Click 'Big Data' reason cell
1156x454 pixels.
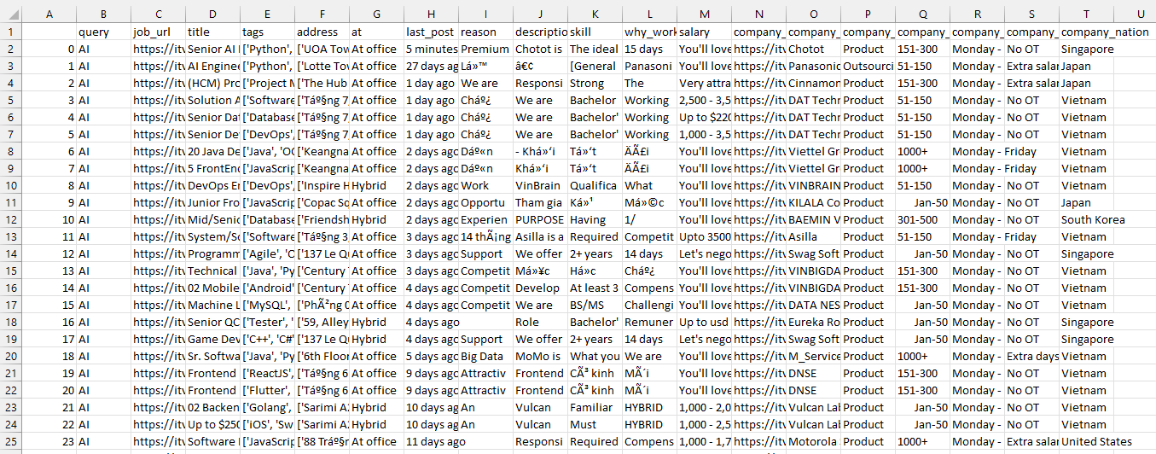coord(485,356)
